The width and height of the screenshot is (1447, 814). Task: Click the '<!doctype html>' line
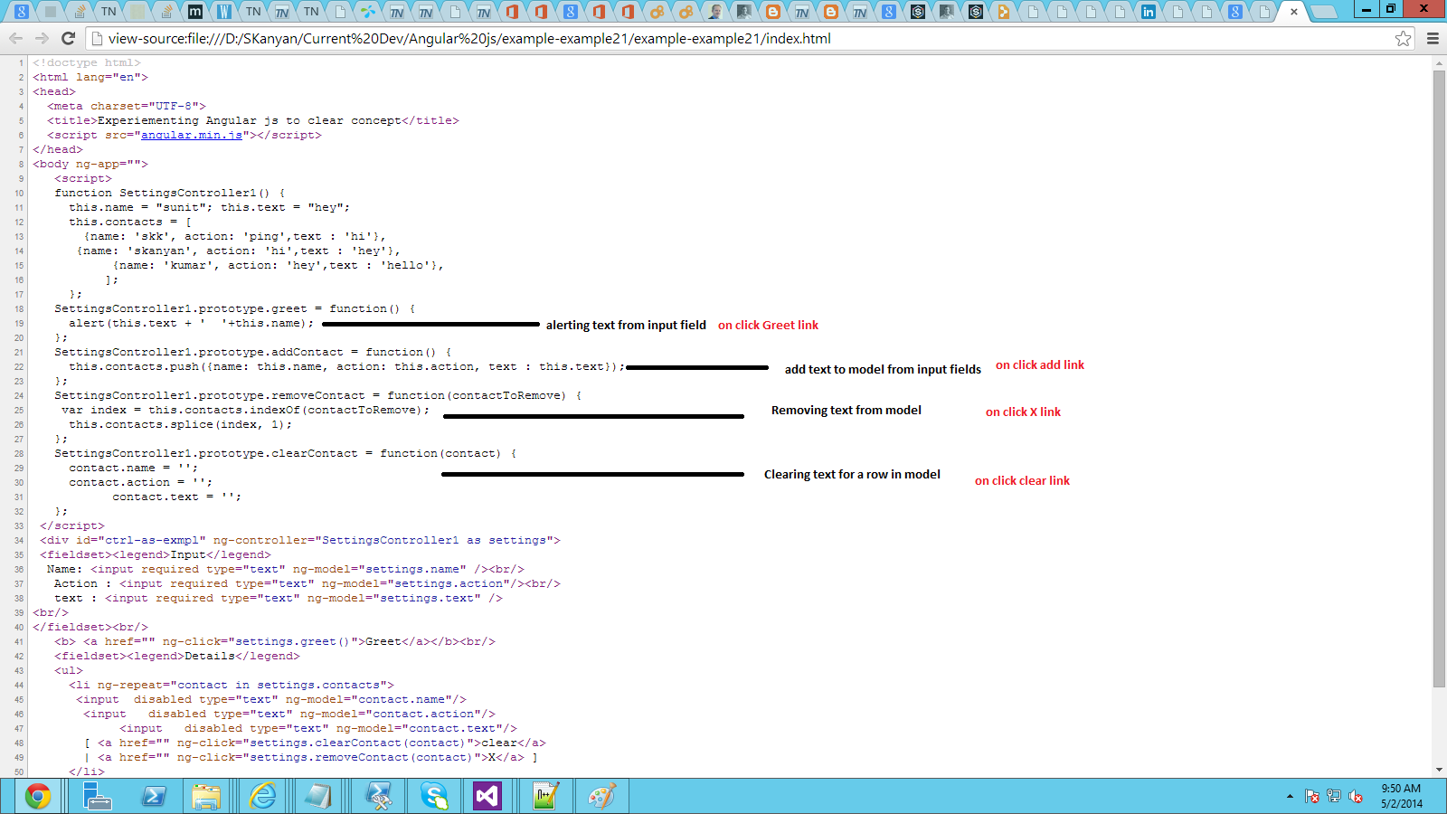pos(87,62)
